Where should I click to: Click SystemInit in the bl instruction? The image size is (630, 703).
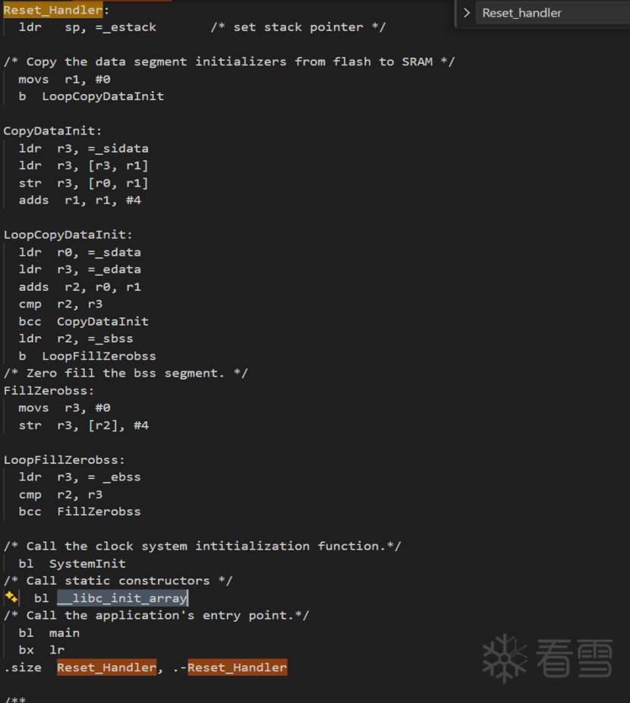click(x=87, y=563)
